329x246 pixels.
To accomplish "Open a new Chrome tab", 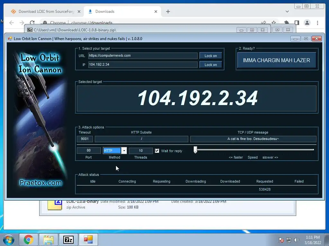I will pyautogui.click(x=168, y=12).
